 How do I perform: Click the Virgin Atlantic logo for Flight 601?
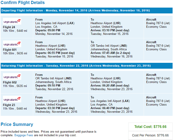(12, 44)
